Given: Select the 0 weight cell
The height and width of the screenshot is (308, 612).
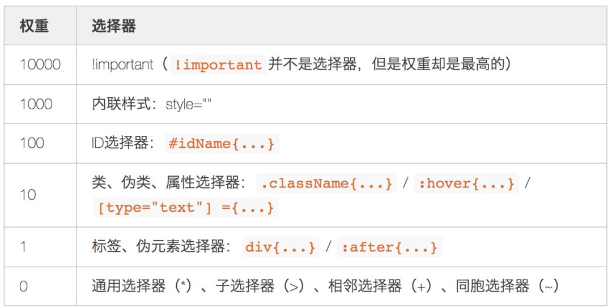Looking at the screenshot, I should [23, 286].
